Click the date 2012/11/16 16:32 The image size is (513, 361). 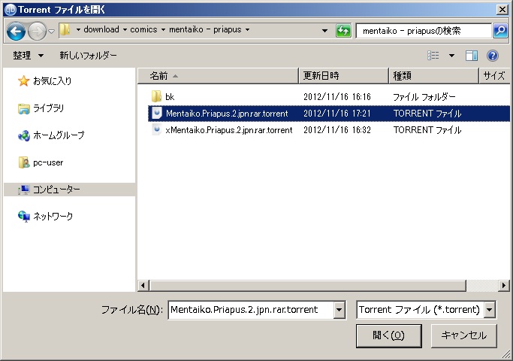tap(337, 130)
